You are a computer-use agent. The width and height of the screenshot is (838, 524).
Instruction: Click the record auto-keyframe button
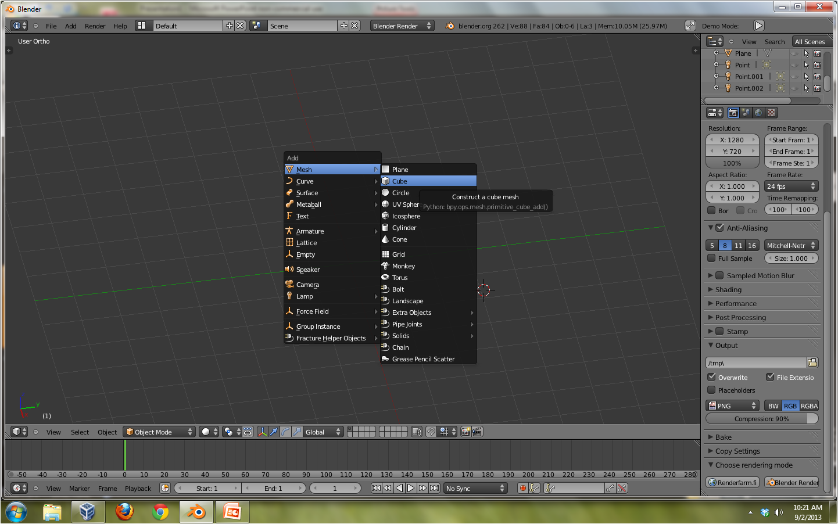coord(523,488)
